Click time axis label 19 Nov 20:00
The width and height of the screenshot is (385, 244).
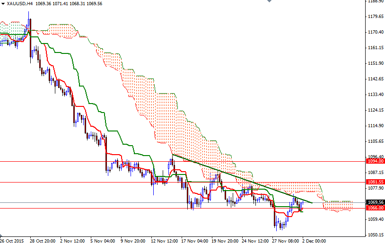pos(225,241)
